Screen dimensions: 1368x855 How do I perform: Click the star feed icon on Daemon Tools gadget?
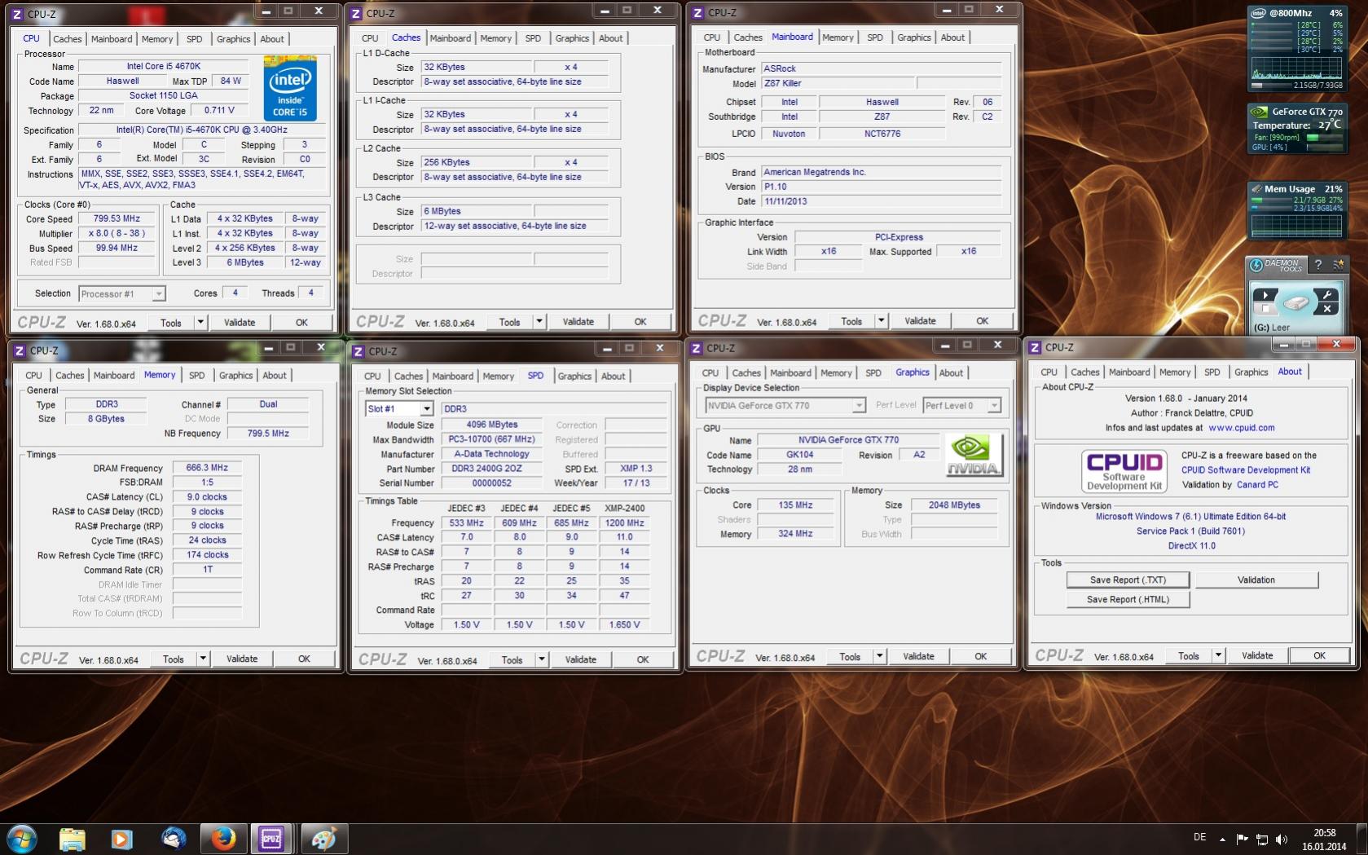tap(1338, 265)
